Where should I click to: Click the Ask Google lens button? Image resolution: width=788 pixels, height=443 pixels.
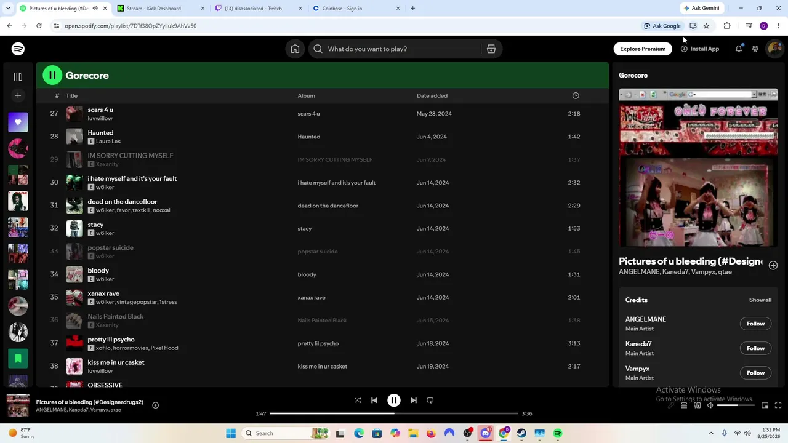pos(662,26)
